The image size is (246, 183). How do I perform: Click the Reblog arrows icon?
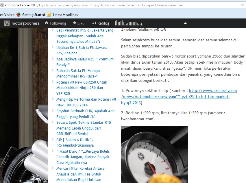(x=94, y=23)
